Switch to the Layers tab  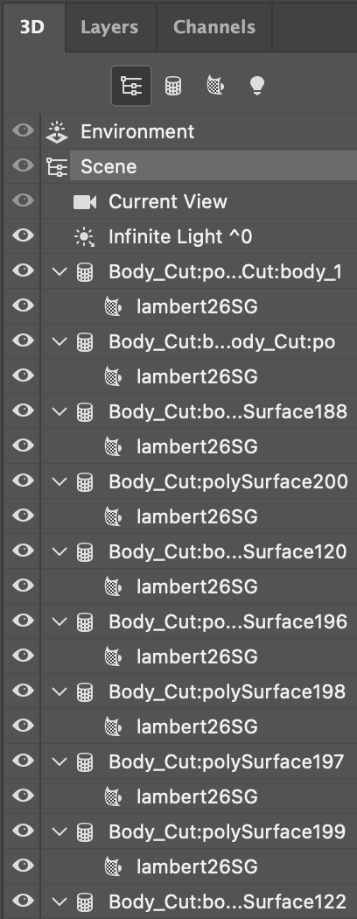click(109, 27)
